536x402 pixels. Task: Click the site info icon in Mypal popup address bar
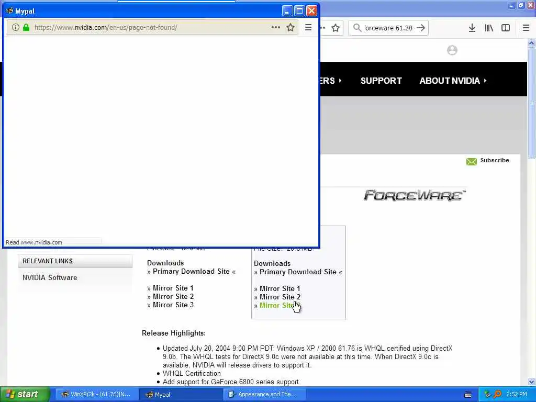(15, 27)
